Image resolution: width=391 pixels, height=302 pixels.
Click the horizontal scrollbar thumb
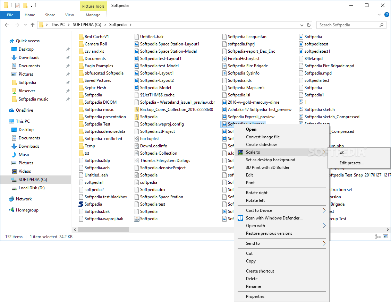[103, 230]
